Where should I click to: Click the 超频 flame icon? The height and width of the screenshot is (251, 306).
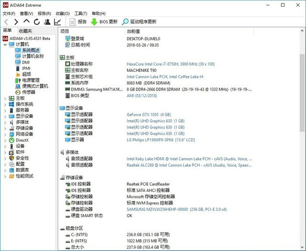click(x=18, y=74)
